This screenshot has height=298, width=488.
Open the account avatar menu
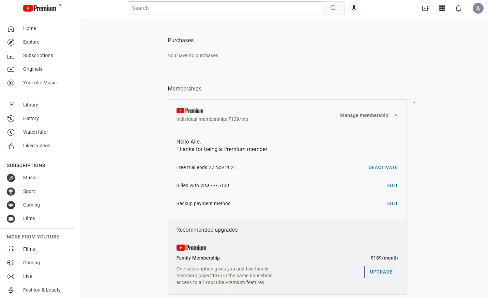coord(478,8)
